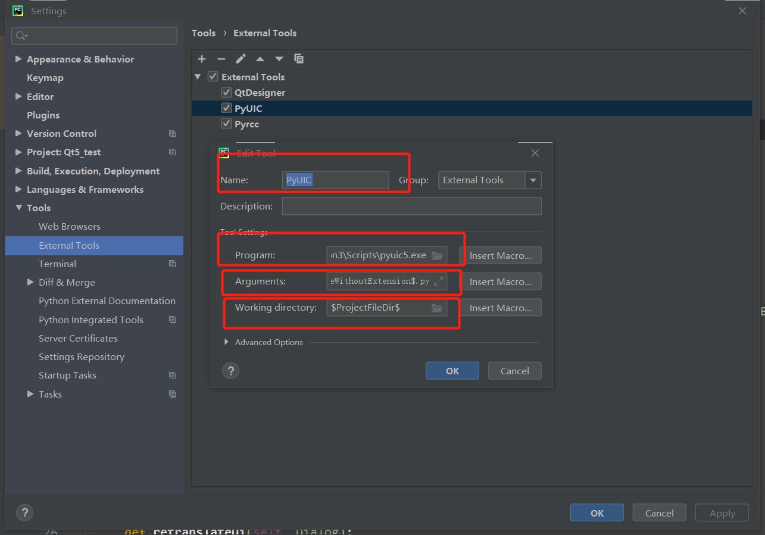Uncheck the QtDesigner tool checkbox
Screen dimensions: 765x535
226,92
